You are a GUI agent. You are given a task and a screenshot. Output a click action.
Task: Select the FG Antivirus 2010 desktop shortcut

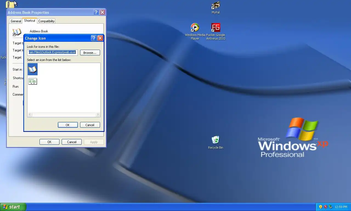(216, 32)
